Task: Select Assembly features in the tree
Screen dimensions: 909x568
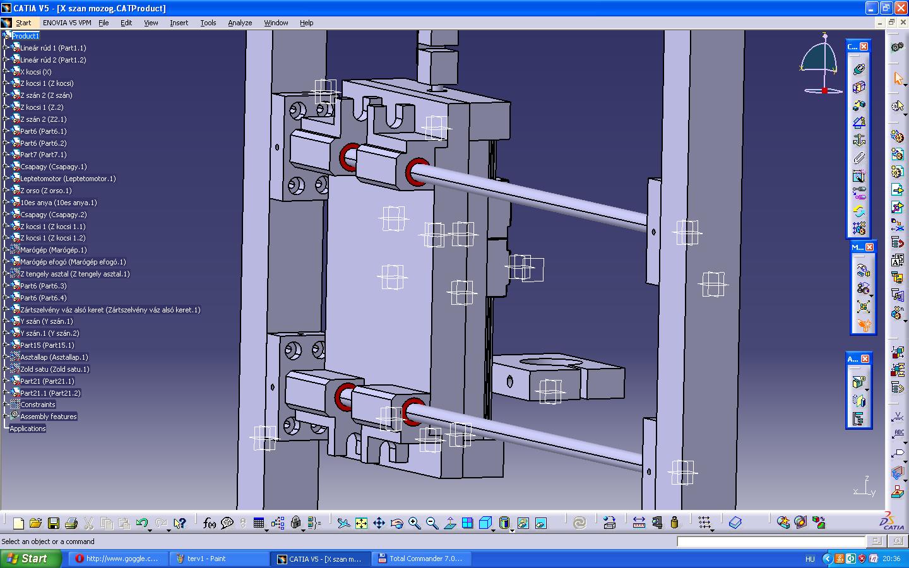Action: point(48,417)
